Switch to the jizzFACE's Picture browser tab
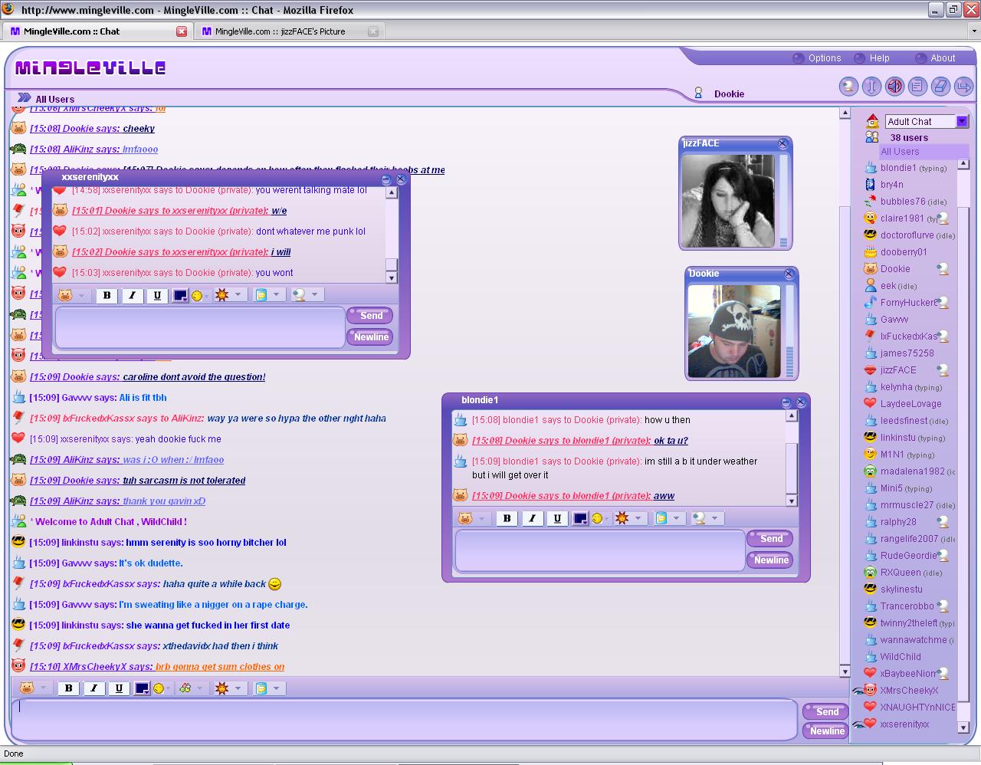 point(288,31)
